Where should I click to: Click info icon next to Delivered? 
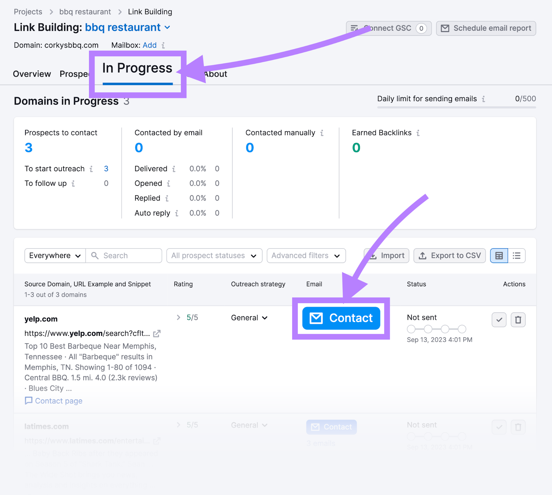(x=174, y=169)
